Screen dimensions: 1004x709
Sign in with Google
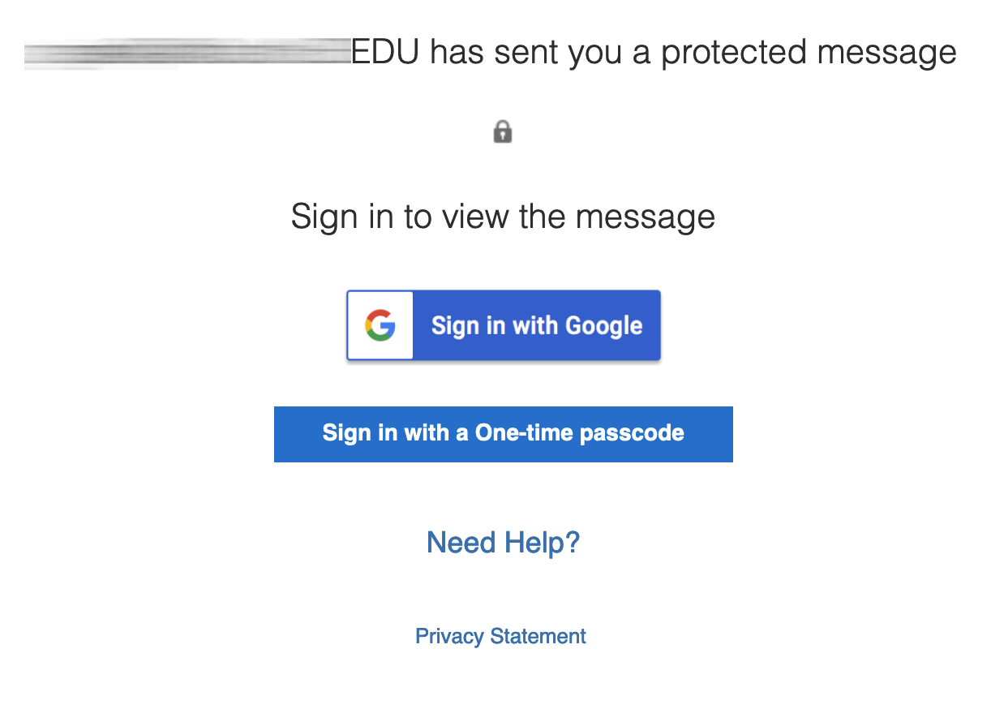click(x=504, y=325)
